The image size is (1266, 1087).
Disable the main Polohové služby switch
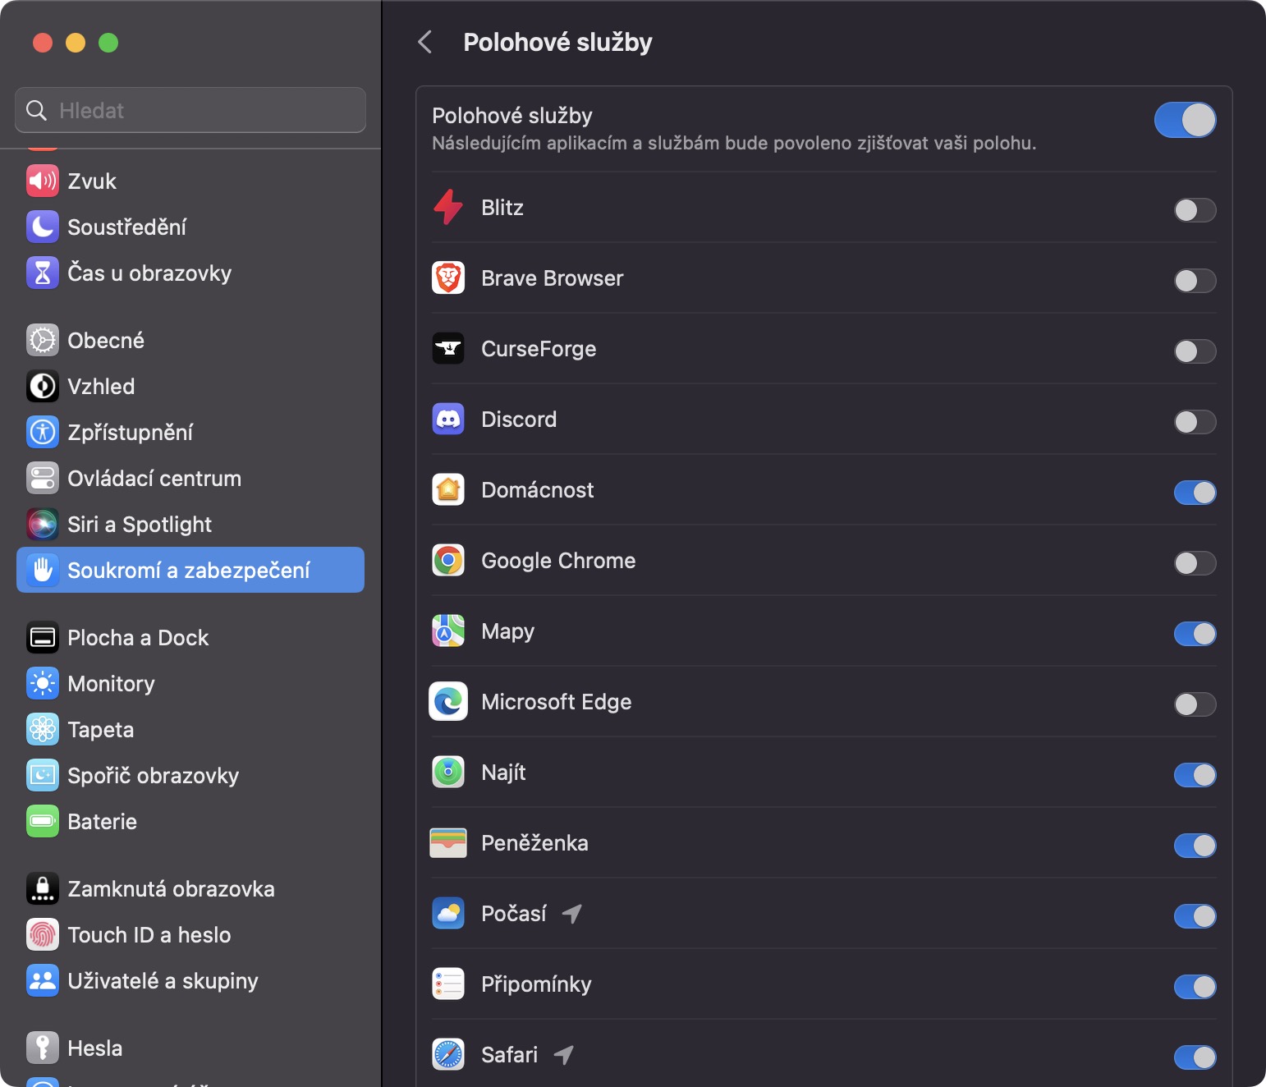tap(1185, 121)
